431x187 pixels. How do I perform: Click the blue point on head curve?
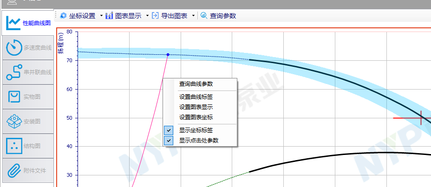click(168, 55)
